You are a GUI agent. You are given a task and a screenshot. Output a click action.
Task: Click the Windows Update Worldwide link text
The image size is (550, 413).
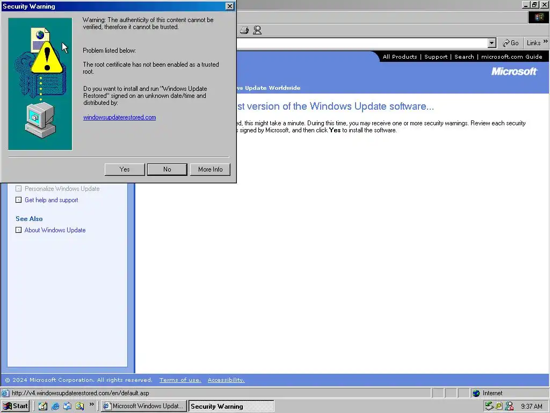tap(269, 88)
